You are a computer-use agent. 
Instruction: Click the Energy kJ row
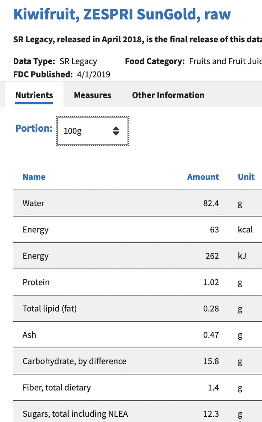[36, 256]
